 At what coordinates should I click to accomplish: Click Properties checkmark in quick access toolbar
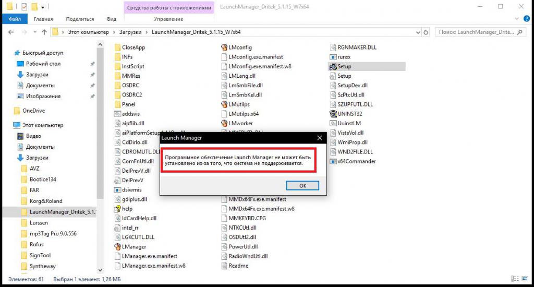pos(24,6)
